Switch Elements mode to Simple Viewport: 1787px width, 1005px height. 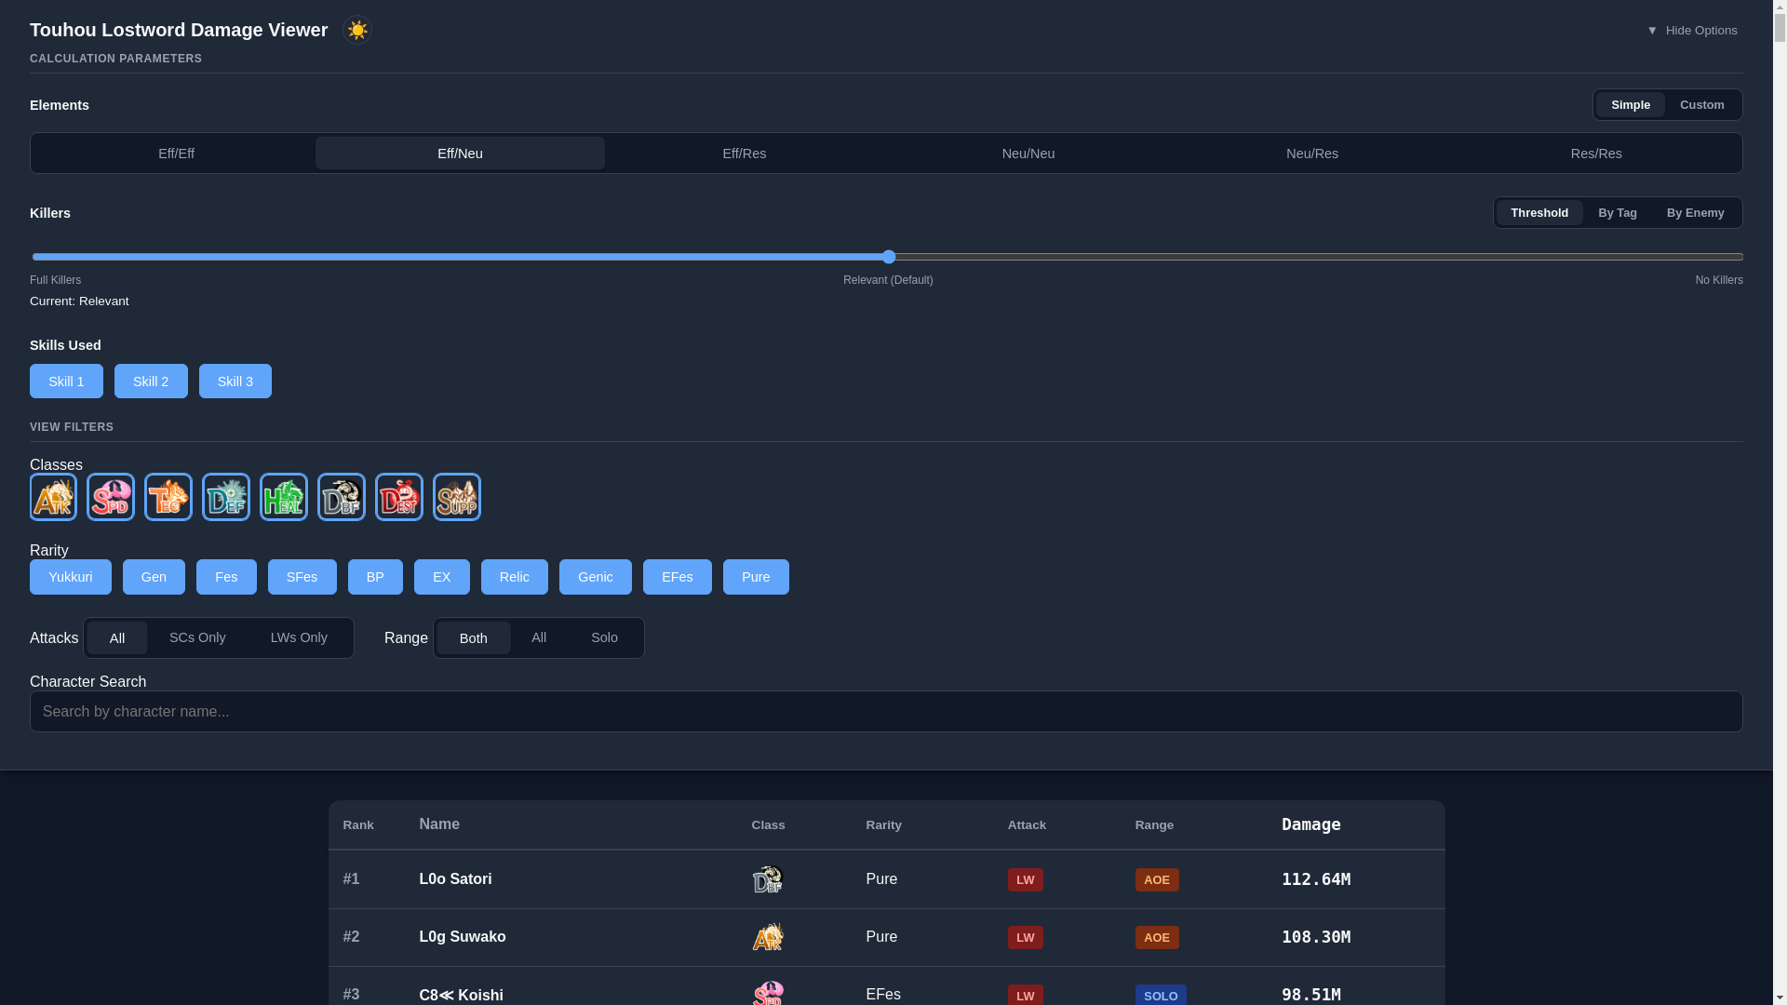tap(1631, 105)
